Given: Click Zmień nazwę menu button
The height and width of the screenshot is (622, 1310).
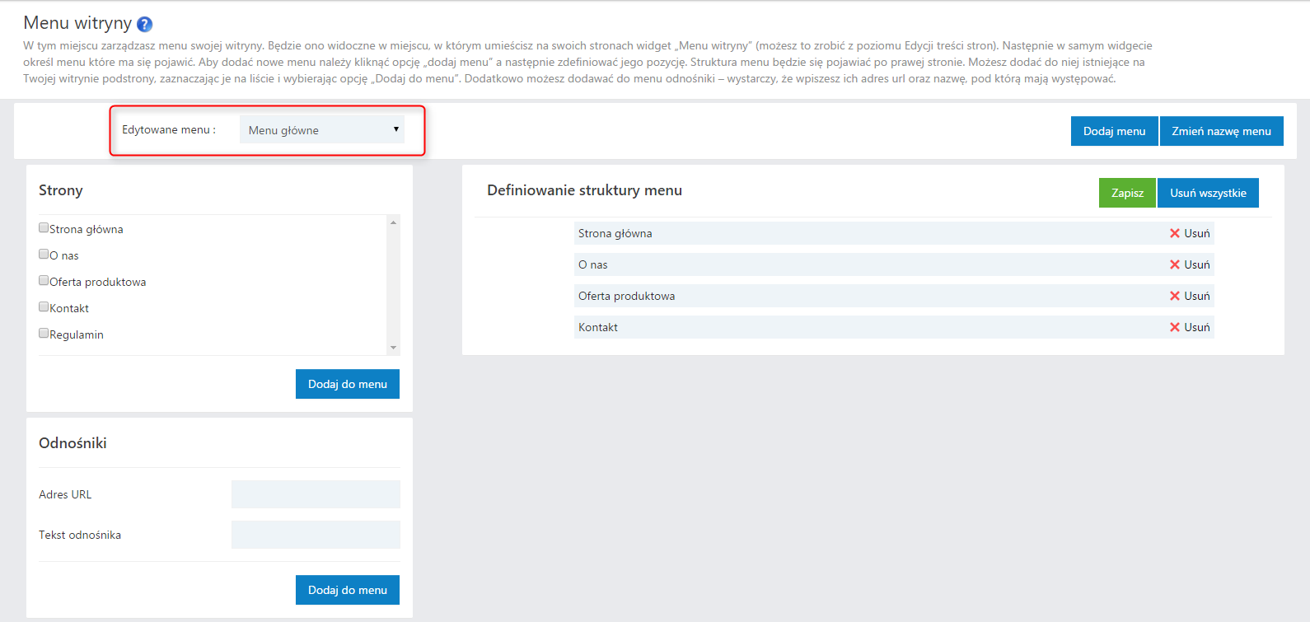Looking at the screenshot, I should [x=1221, y=131].
